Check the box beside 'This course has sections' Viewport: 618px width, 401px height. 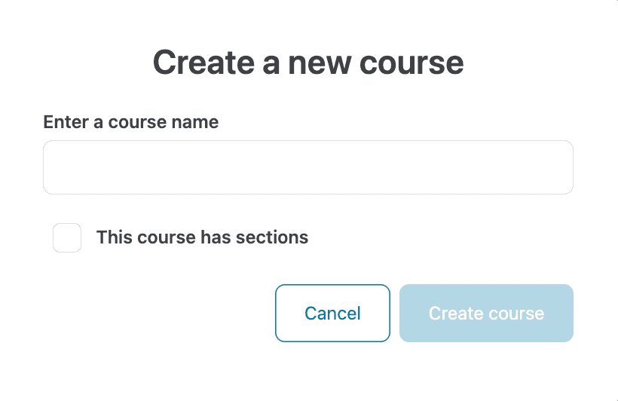(x=67, y=238)
